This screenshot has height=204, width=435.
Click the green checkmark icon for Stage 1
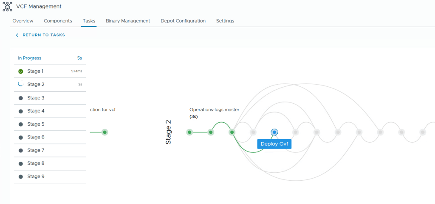[x=21, y=72]
